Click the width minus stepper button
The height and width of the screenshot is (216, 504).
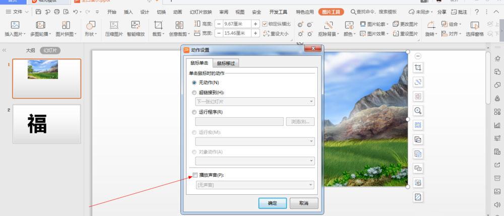[219, 33]
